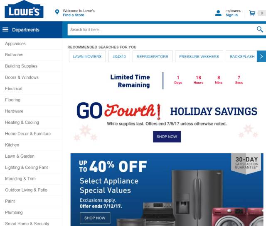266x226 pixels.
Task: Show more recommended searches with right arrow
Action: (261, 56)
